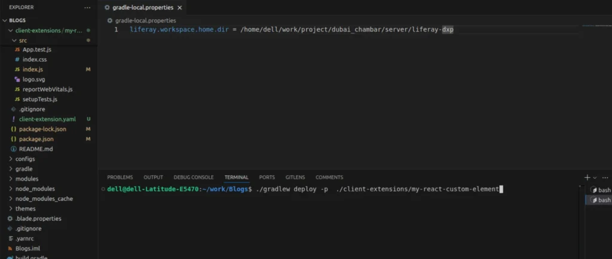Open setupTests.js file
The image size is (612, 259).
pyautogui.click(x=40, y=99)
